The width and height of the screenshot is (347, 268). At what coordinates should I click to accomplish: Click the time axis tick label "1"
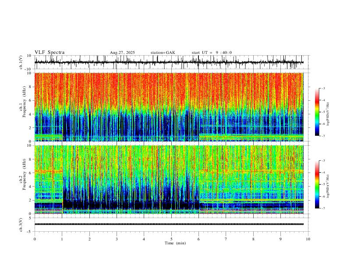point(62,239)
